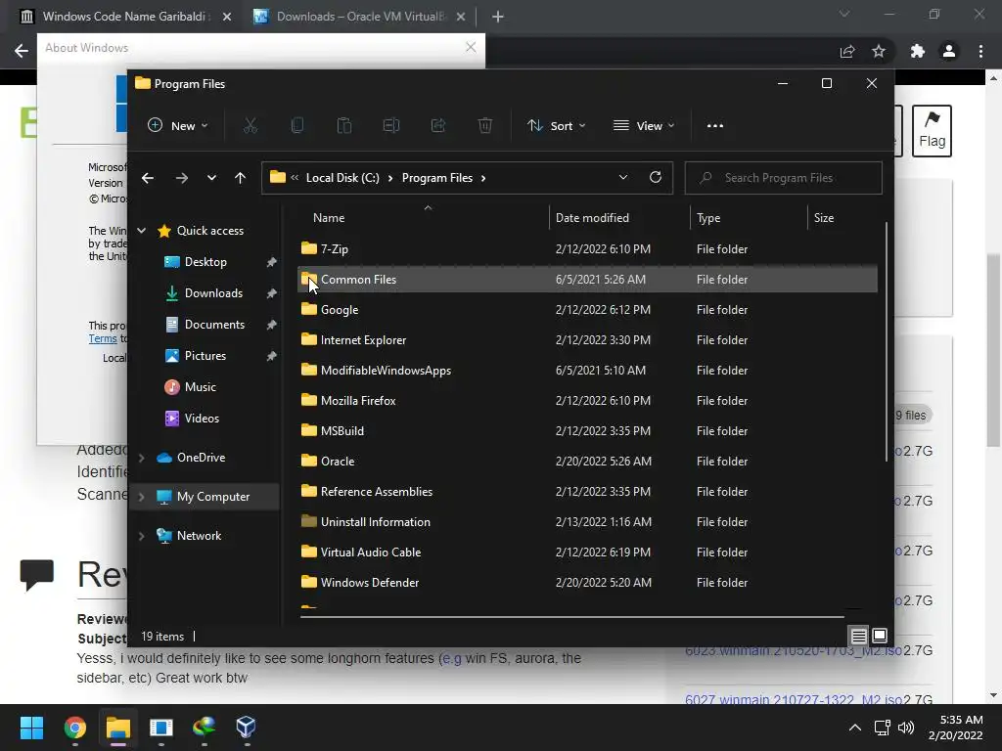This screenshot has width=1002, height=751.
Task: Click the volume speaker tray icon
Action: point(905,728)
